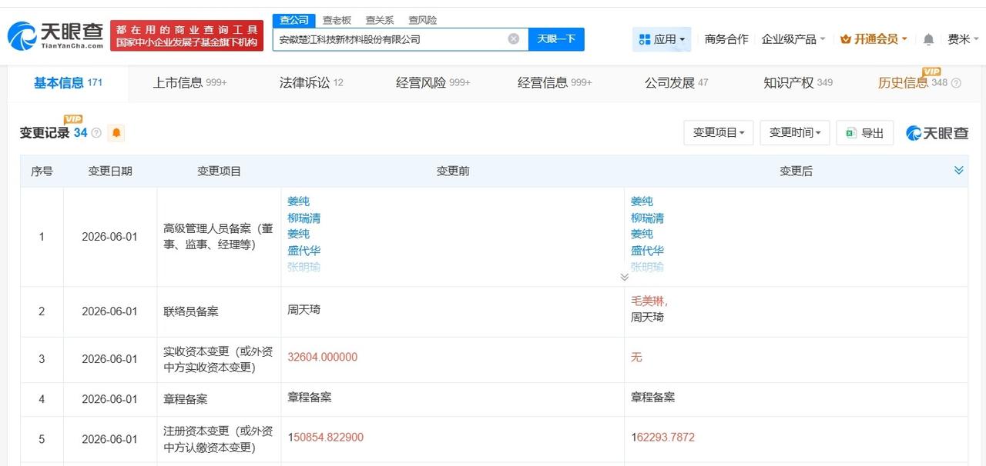This screenshot has height=466, width=986.
Task: Select the 查公司 search tab
Action: [x=294, y=20]
